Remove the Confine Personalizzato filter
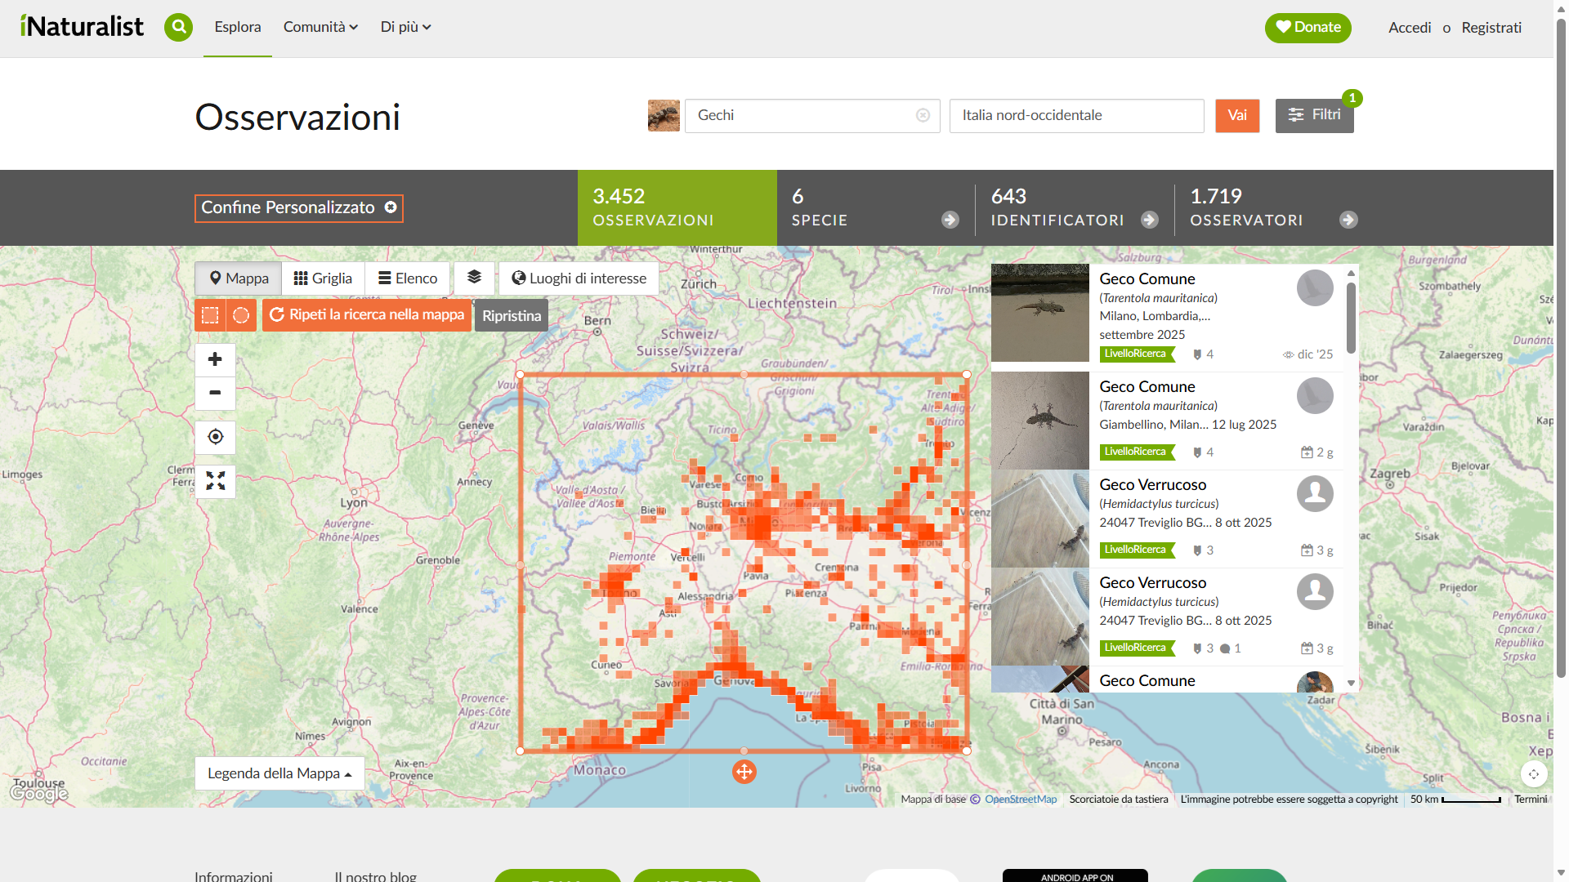The width and height of the screenshot is (1569, 882). pyautogui.click(x=391, y=207)
